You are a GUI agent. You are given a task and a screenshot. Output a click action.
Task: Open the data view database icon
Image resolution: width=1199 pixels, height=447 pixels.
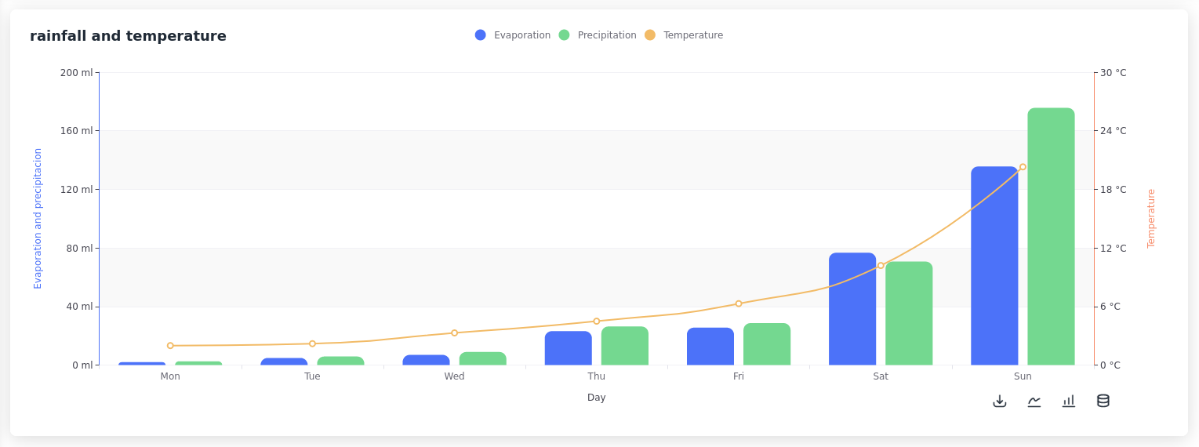coord(1103,401)
